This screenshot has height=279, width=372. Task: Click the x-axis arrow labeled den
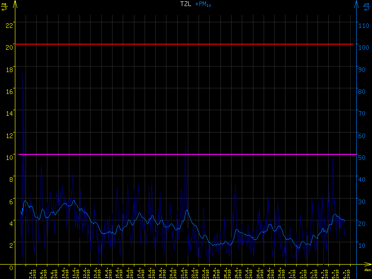367,266
